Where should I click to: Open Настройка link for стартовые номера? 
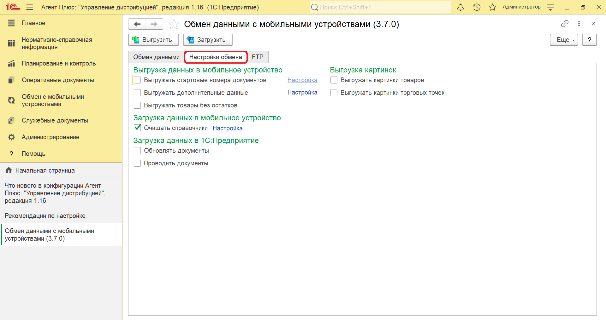coord(302,80)
